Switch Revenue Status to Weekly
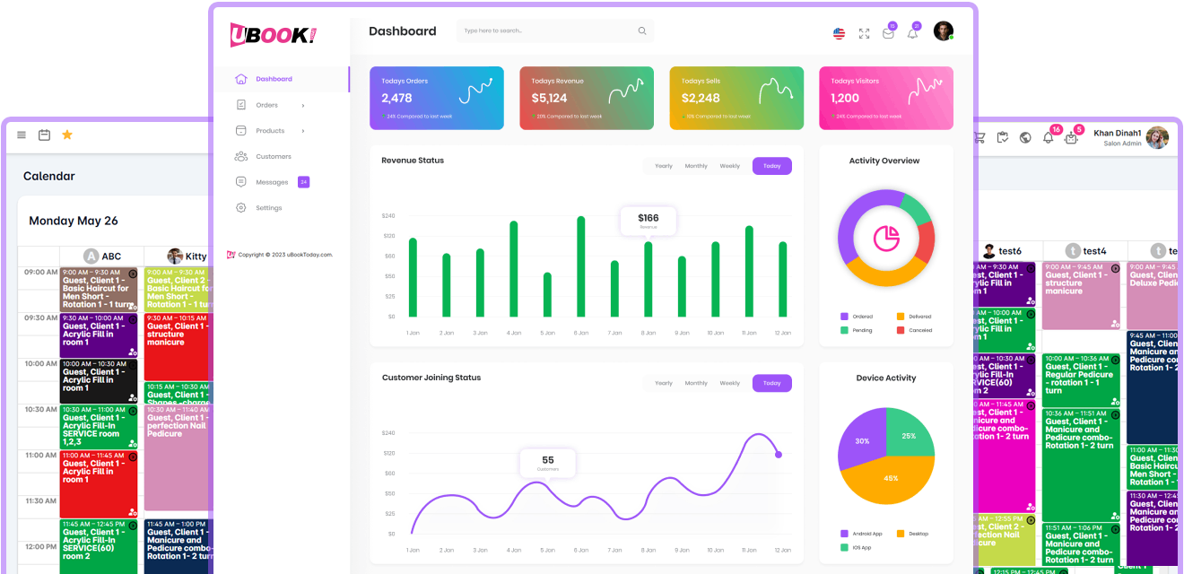1184x574 pixels. click(730, 166)
